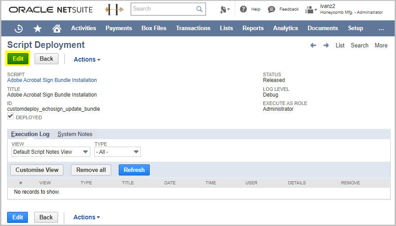Open the Reports menu
The height and width of the screenshot is (226, 396).
[253, 28]
